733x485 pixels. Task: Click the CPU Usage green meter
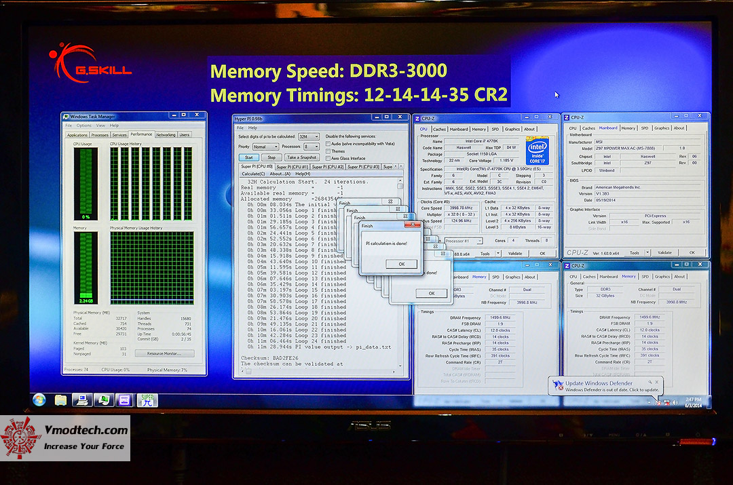pyautogui.click(x=86, y=184)
